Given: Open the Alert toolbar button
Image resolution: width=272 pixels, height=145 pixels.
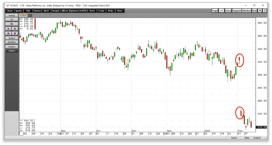Looking at the screenshot, I should (46, 11).
